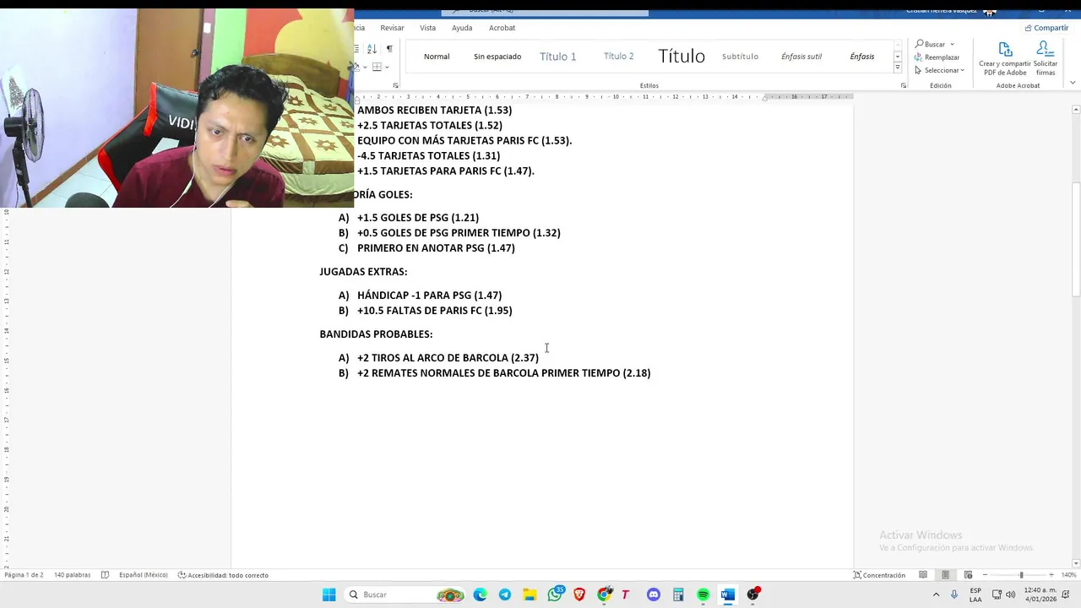The image size is (1081, 608).
Task: Expand the styles gallery More arrow
Action: 898,67
